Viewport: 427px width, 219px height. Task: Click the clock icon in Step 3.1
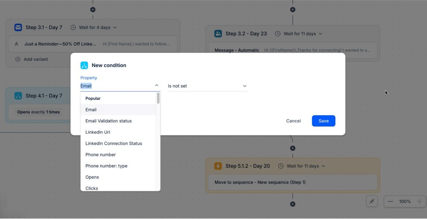tap(73, 28)
